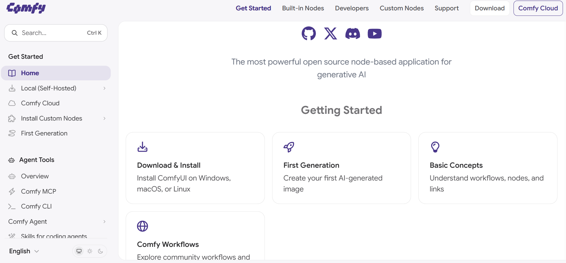
Task: Open the Developers nav tab
Action: [x=352, y=8]
